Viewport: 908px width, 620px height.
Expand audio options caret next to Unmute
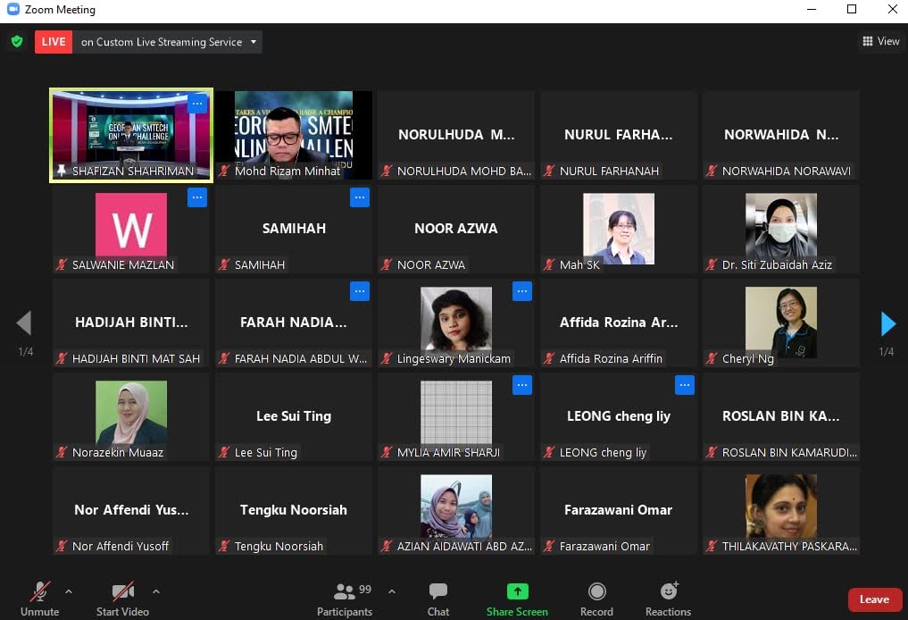[x=69, y=591]
